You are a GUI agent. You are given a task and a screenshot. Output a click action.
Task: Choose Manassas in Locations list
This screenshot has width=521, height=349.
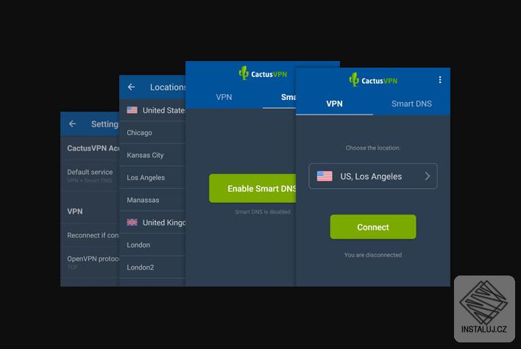tap(152, 200)
